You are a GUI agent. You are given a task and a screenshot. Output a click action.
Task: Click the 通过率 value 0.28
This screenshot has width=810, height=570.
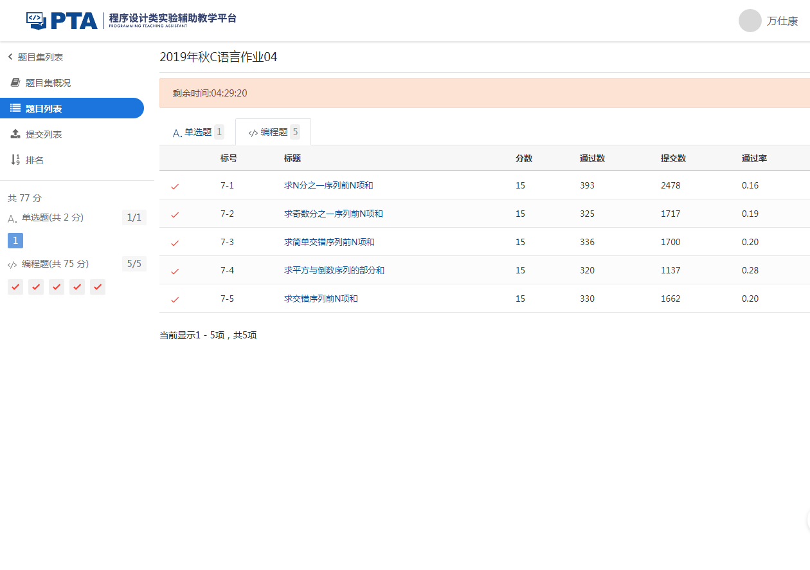coord(750,270)
